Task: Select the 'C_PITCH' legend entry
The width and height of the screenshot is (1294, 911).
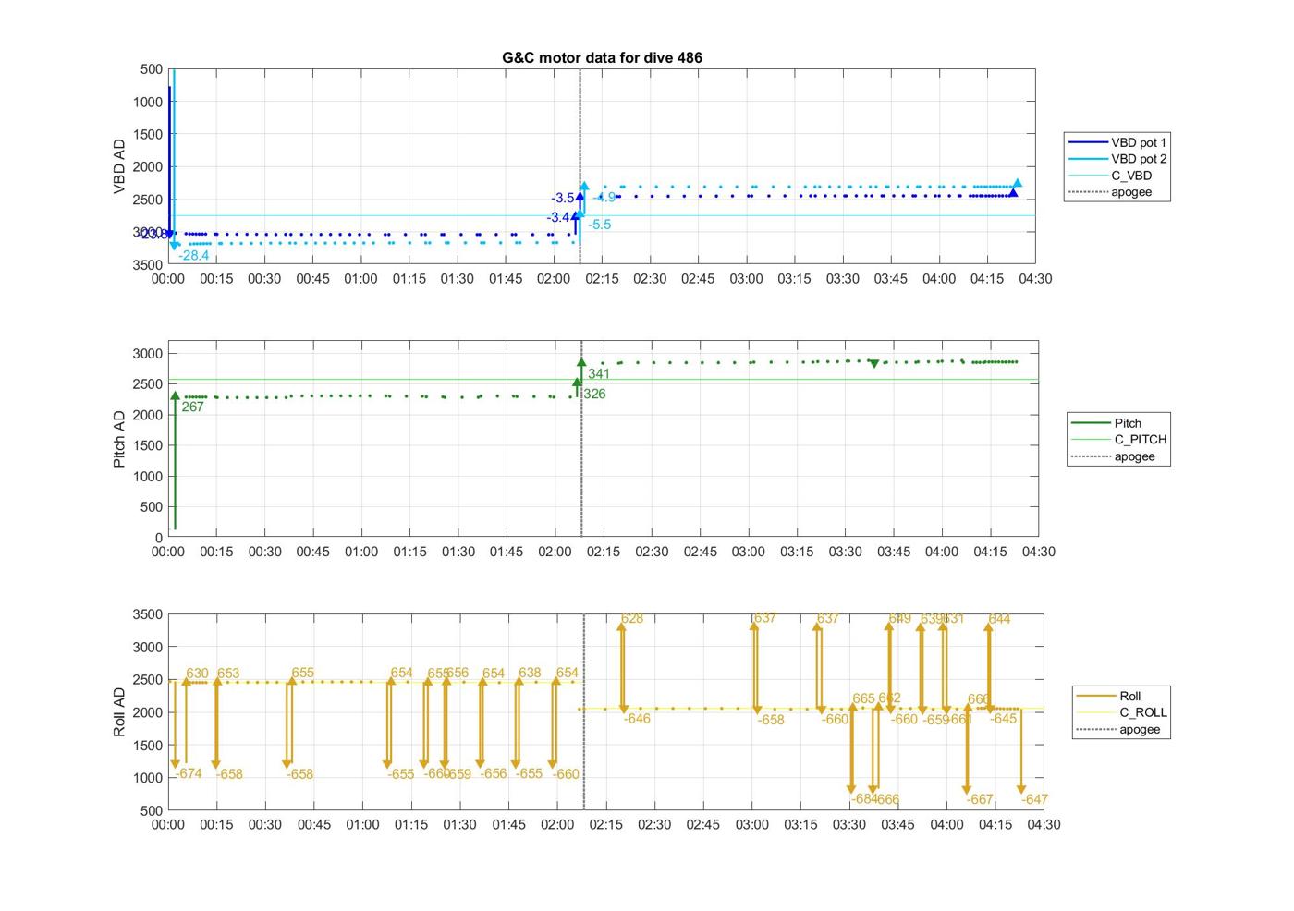Action: (1118, 440)
